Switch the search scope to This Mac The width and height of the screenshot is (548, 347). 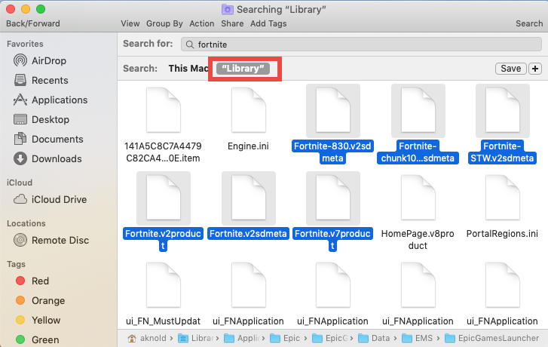pyautogui.click(x=188, y=68)
